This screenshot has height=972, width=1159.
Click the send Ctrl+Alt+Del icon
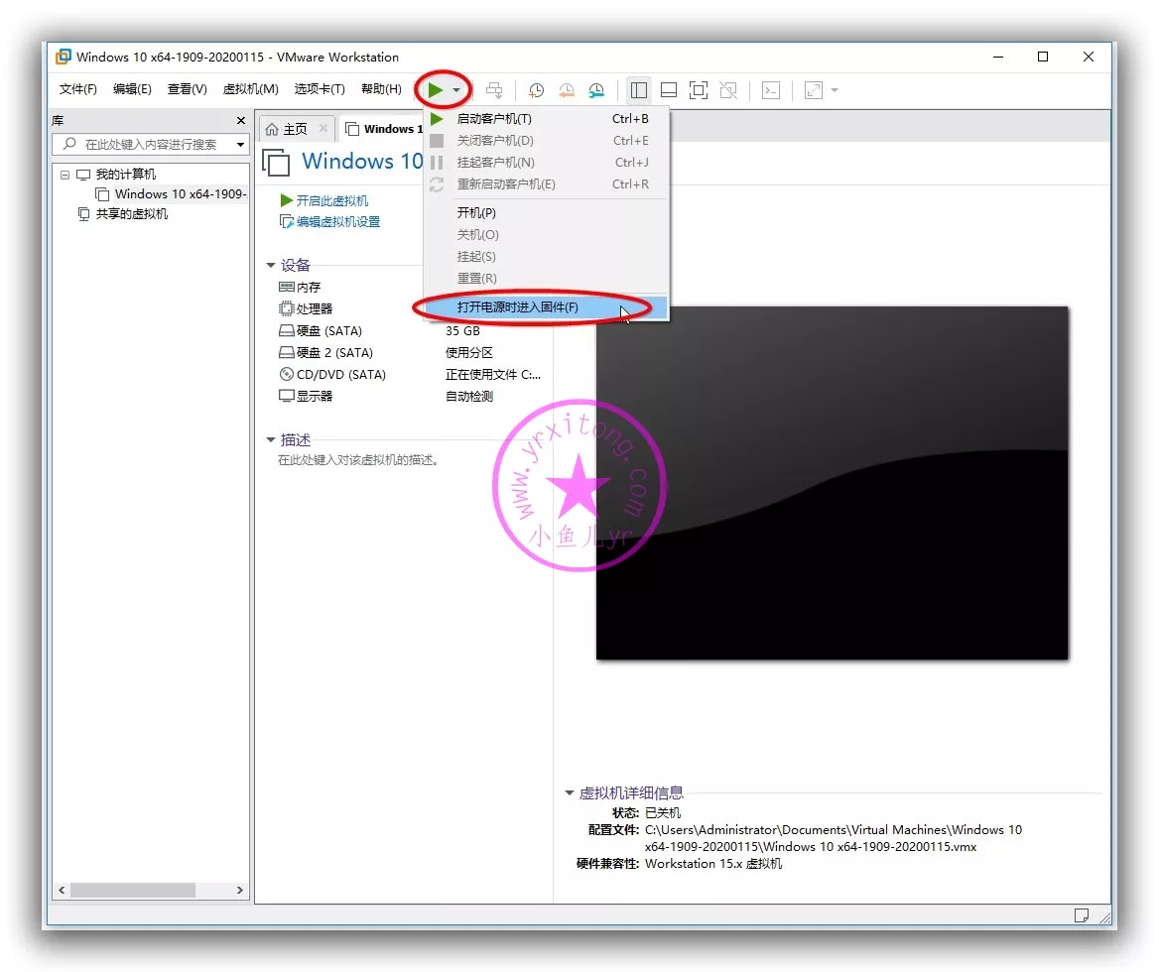pos(493,90)
